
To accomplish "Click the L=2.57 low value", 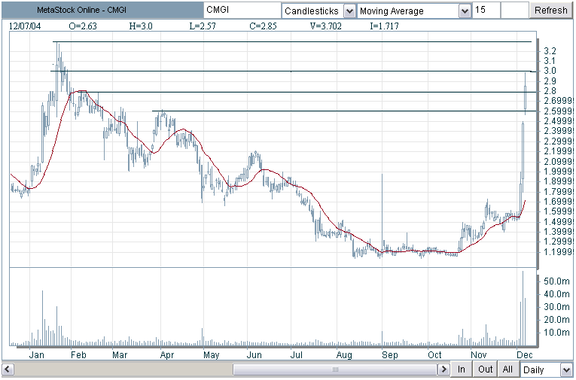I will point(203,26).
